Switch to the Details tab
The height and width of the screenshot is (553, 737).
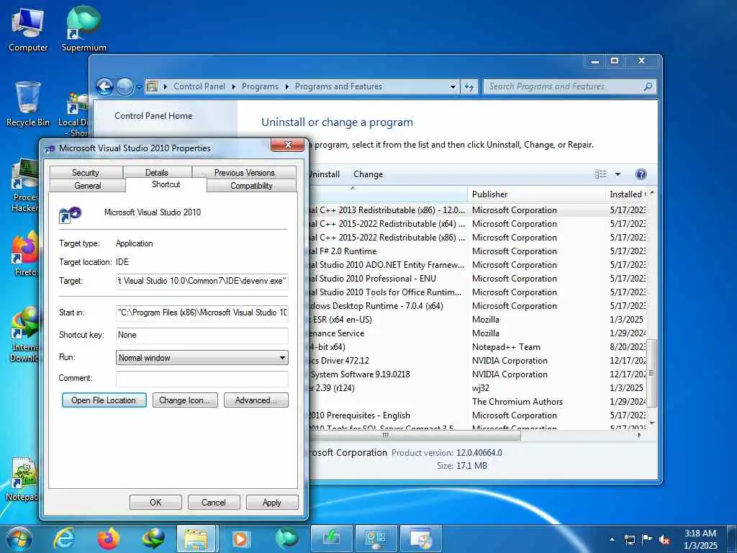tap(156, 173)
